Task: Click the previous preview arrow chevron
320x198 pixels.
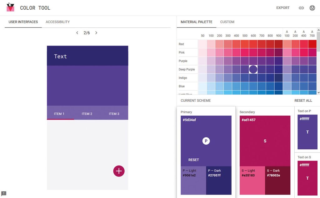Action: click(x=77, y=32)
